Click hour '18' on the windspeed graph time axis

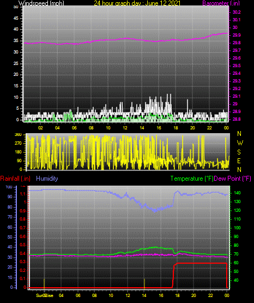pos(176,128)
